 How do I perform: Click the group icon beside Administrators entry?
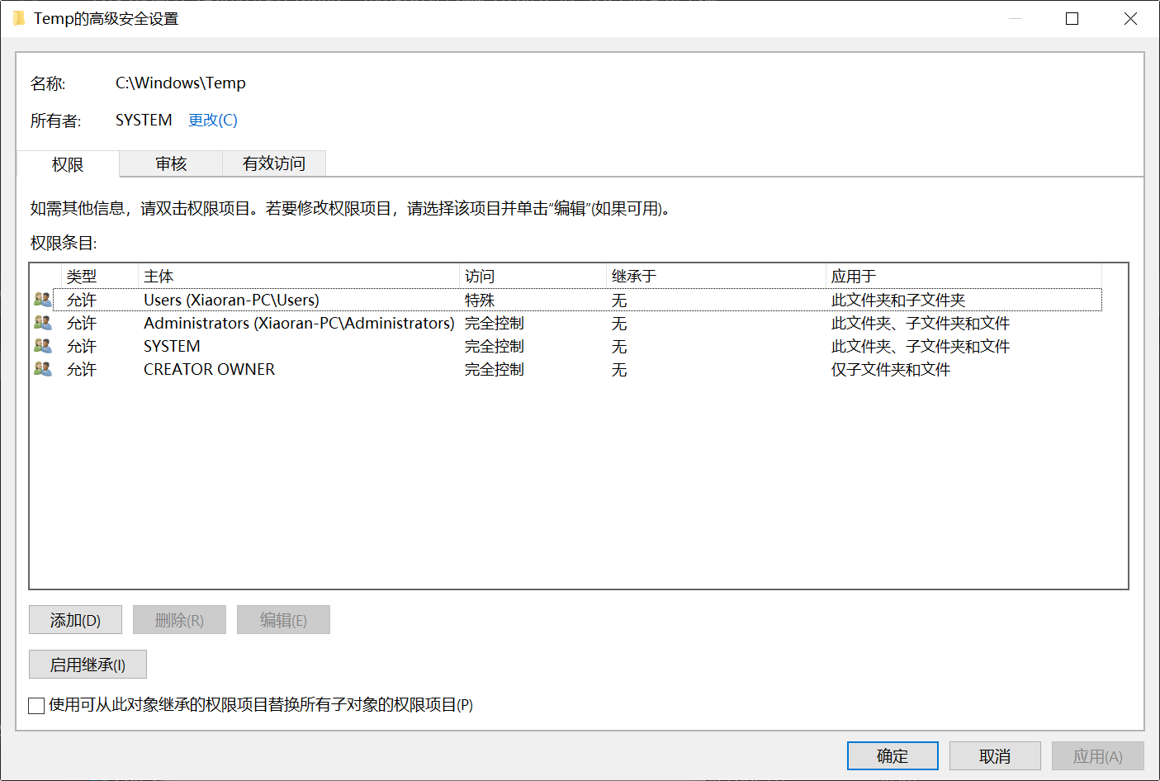tap(42, 323)
